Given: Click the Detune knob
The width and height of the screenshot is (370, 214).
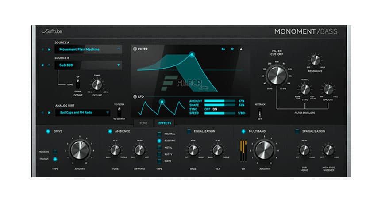Looking at the screenshot, I should [x=97, y=85].
